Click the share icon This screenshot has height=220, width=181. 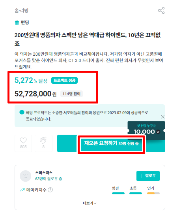tap(161, 11)
